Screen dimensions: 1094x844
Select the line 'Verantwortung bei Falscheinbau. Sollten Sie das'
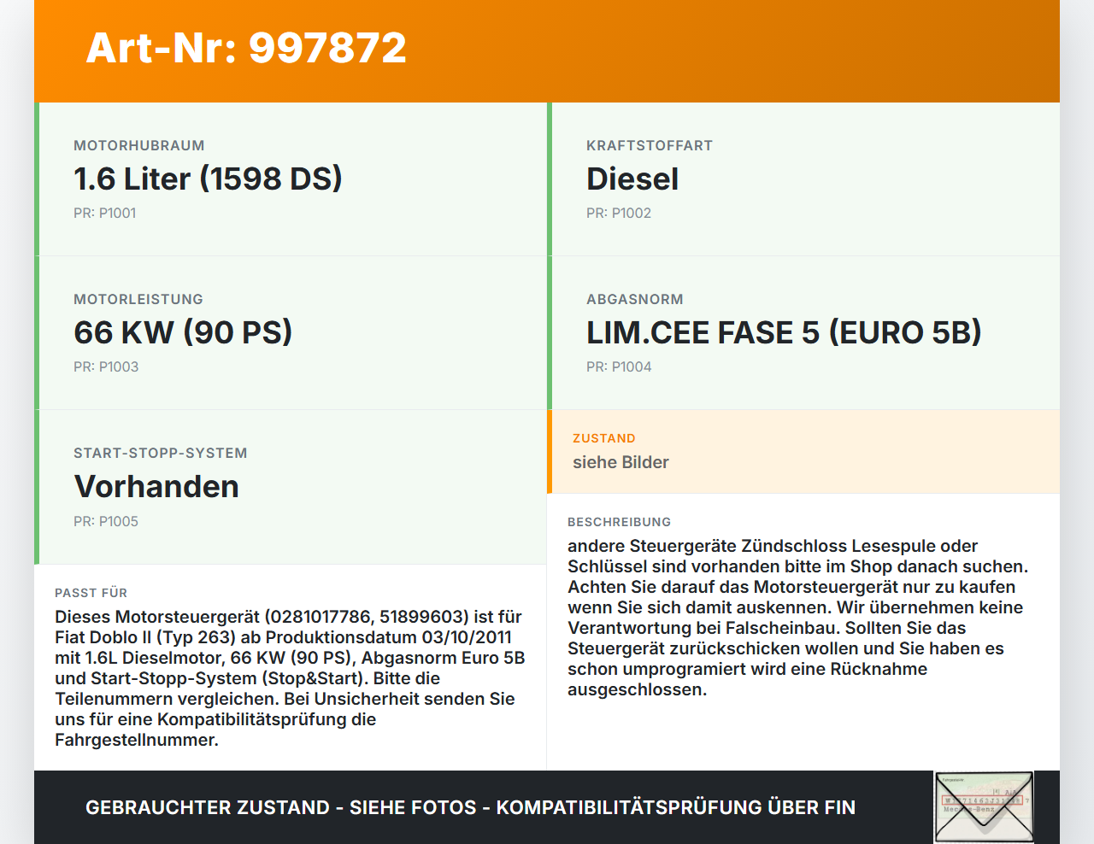[767, 628]
